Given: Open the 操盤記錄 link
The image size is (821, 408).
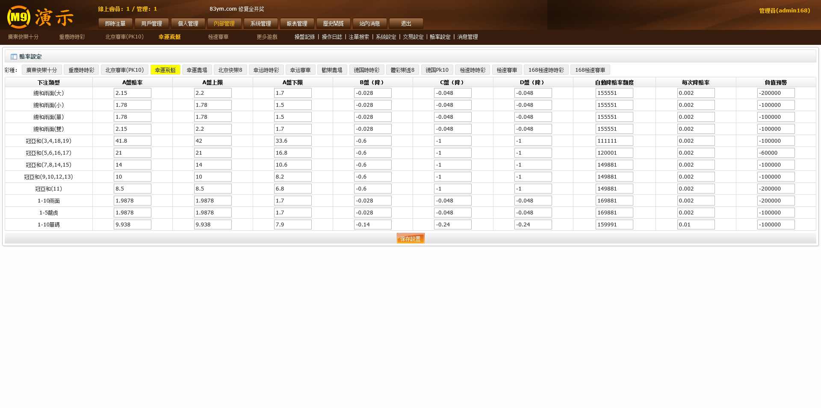Looking at the screenshot, I should pyautogui.click(x=304, y=37).
